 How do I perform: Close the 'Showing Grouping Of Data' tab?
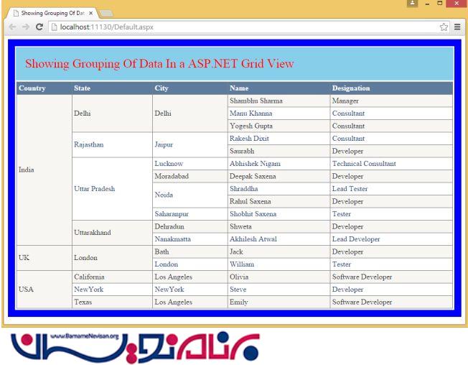[x=90, y=13]
